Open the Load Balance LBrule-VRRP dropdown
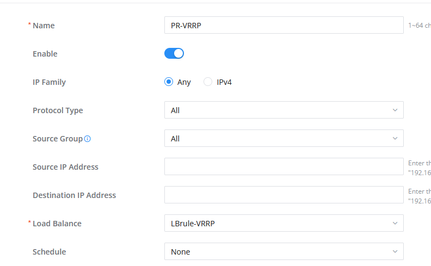Image resolution: width=431 pixels, height=266 pixels. tap(284, 224)
